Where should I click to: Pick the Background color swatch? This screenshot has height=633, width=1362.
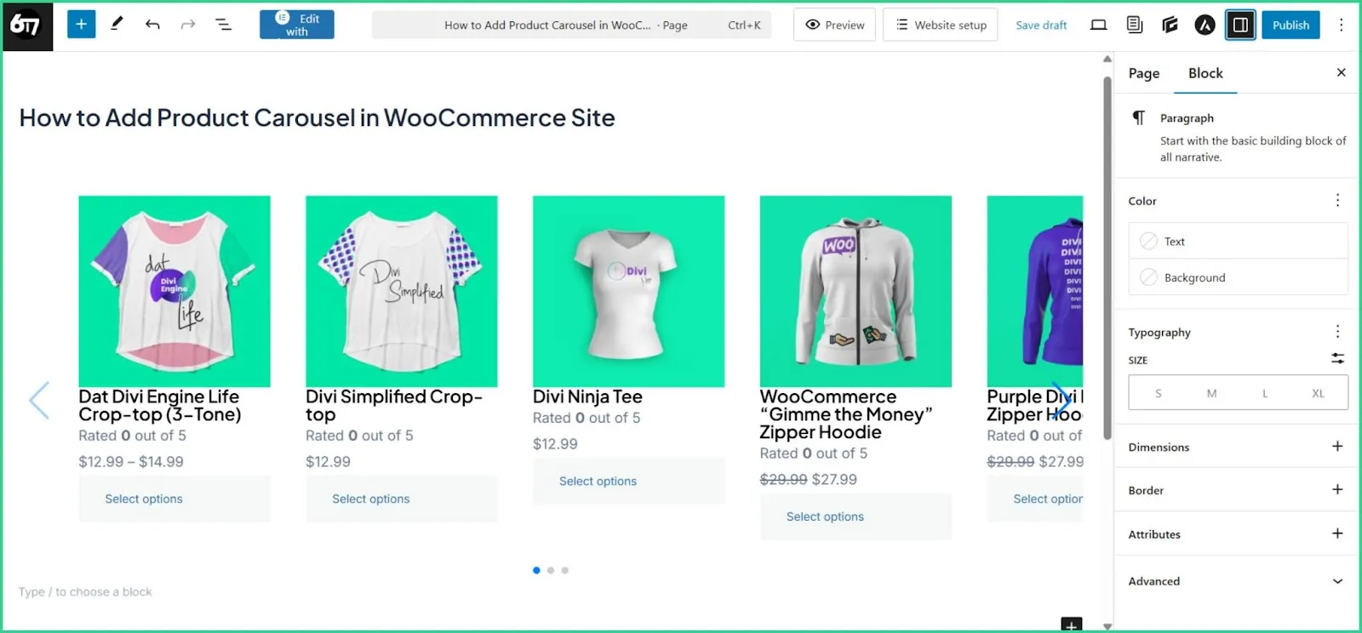[1239, 277]
